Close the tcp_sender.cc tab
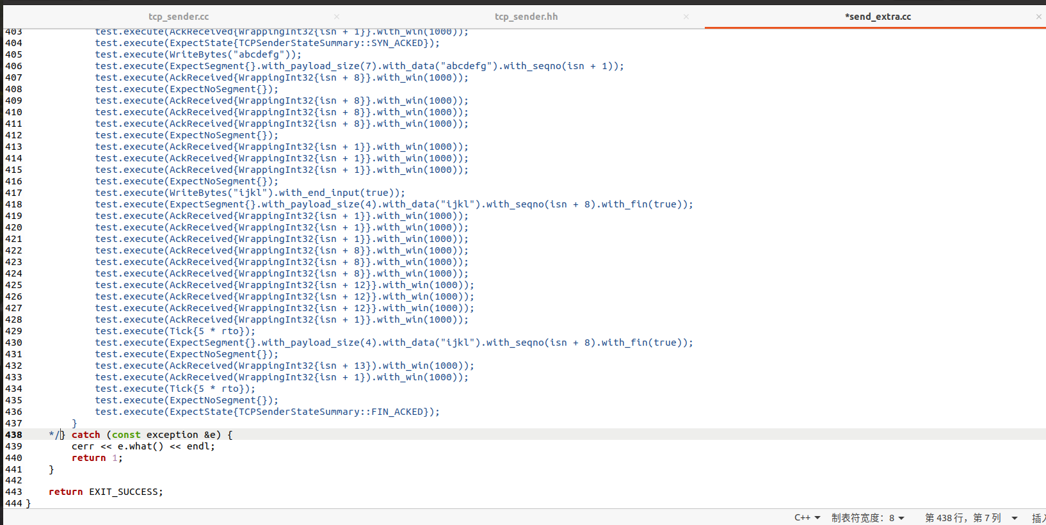Screen dimensions: 1046x525 click(x=337, y=17)
